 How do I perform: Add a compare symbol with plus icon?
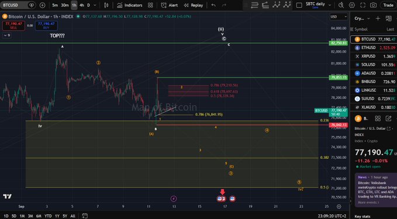pos(42,5)
